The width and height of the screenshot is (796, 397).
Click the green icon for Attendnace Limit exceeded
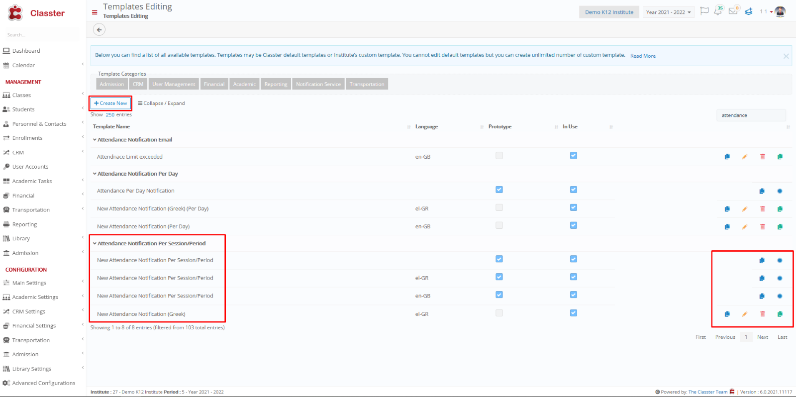click(x=780, y=157)
